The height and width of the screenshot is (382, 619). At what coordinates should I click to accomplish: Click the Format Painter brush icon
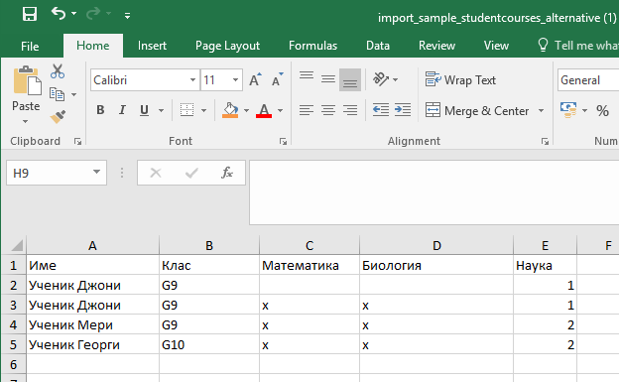point(58,117)
